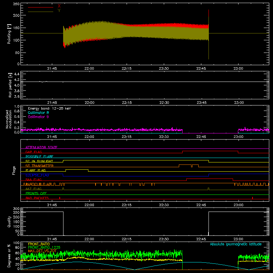
Task: Click the BAD_PACKETS spike after 23:00
Action: (x=253, y=198)
